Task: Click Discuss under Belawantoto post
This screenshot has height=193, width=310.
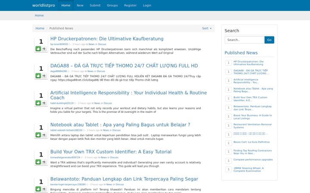Action: tap(120, 184)
